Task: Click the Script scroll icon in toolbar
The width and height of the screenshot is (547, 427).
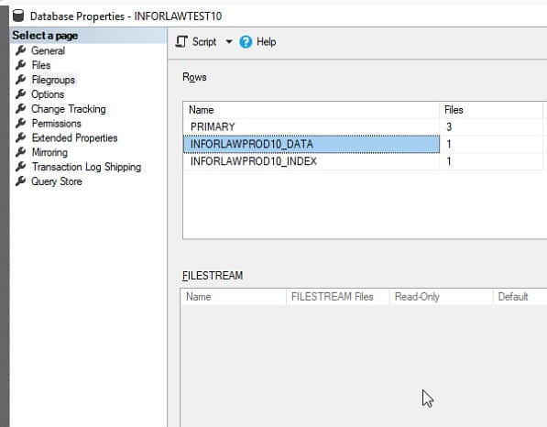Action: point(181,42)
